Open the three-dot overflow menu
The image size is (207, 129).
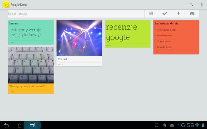pos(202,4)
